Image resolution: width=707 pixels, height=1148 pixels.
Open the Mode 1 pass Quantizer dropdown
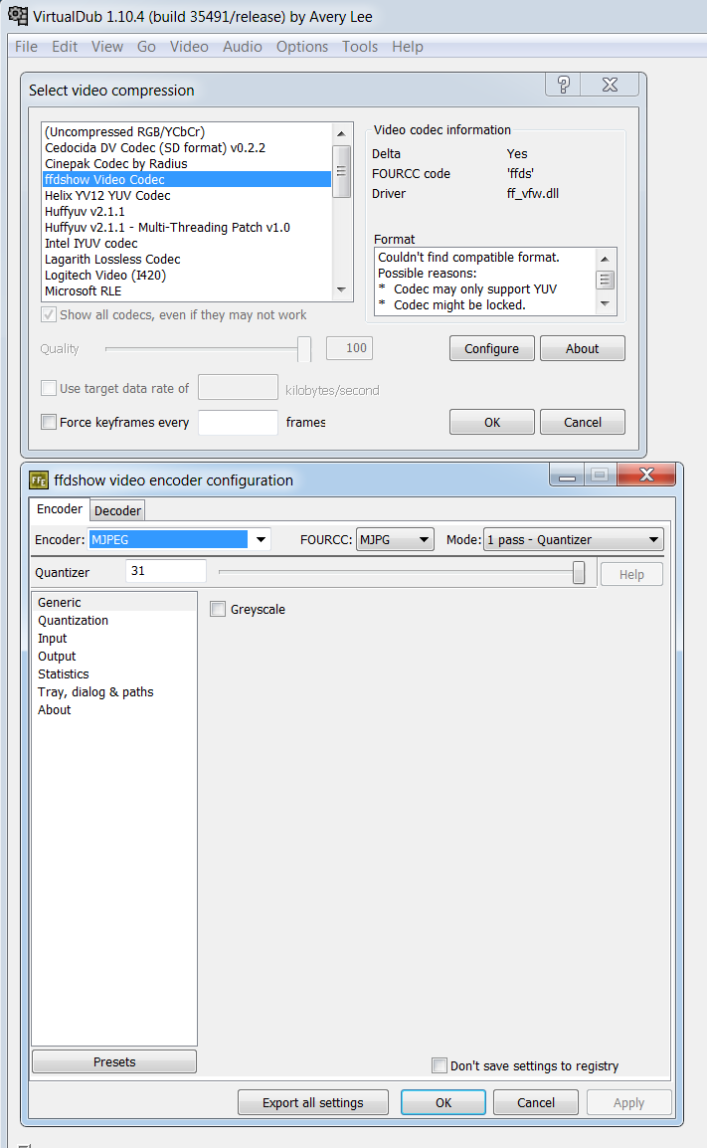[573, 539]
